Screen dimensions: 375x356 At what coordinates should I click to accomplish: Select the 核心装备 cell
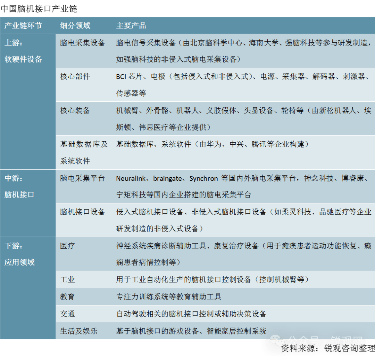(75, 110)
